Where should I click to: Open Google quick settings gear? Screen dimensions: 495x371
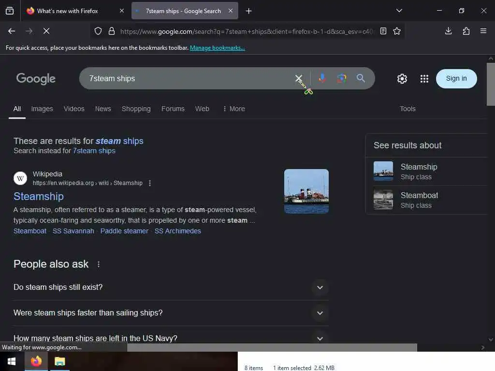pos(402,79)
